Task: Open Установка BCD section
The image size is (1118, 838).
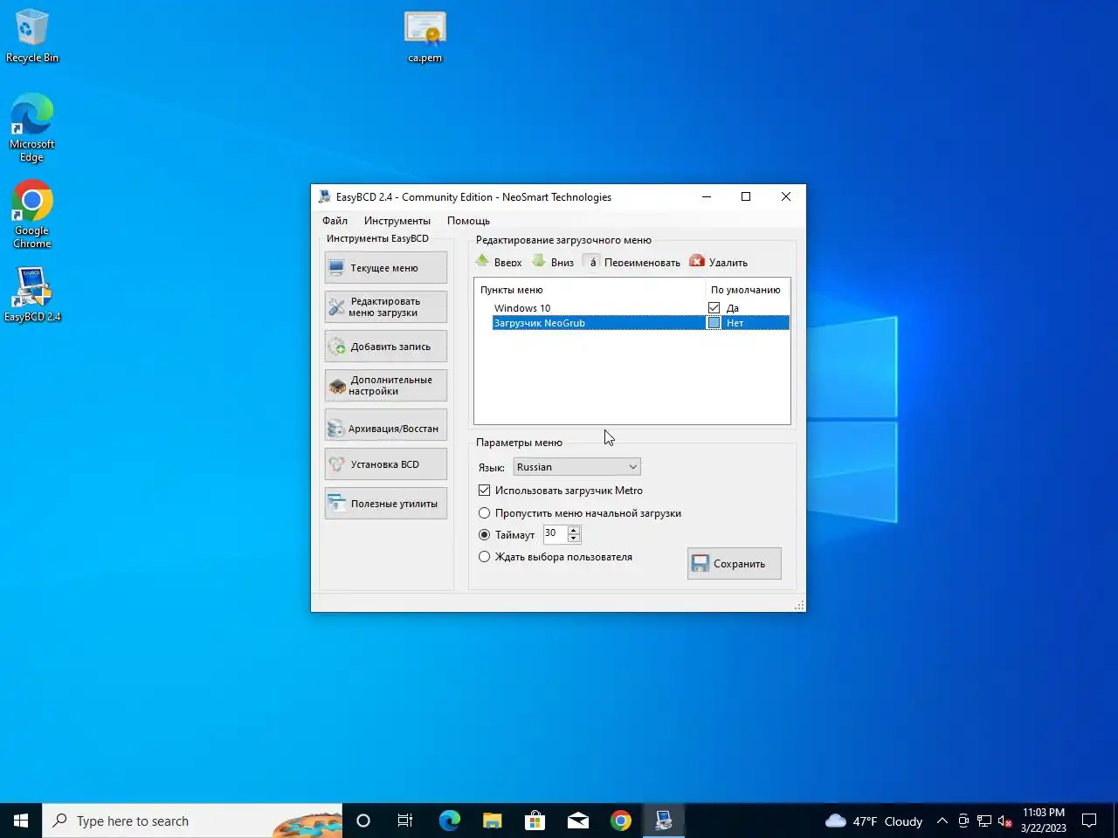Action: click(x=385, y=464)
